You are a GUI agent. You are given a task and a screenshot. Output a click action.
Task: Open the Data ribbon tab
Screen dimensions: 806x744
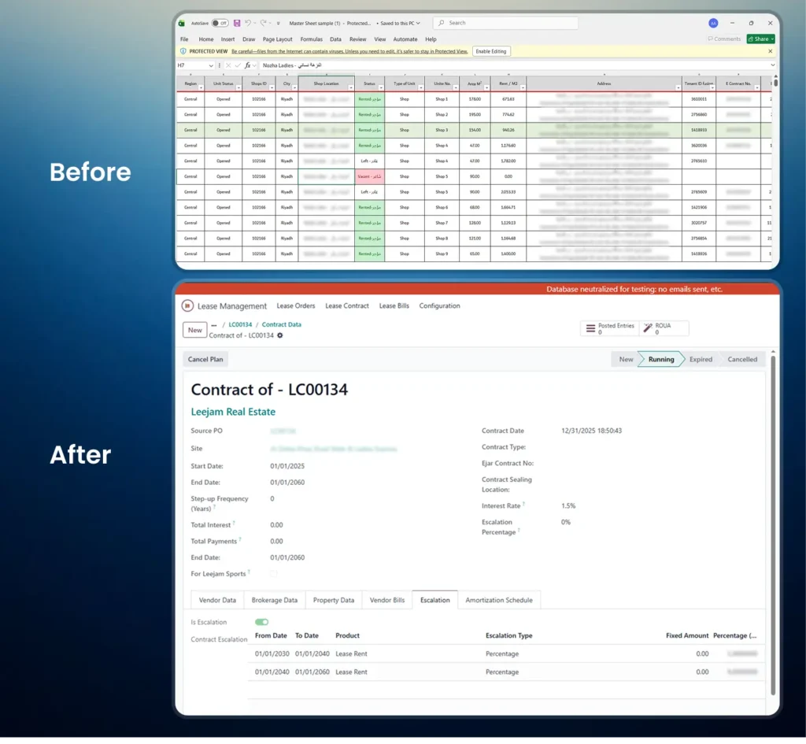335,39
